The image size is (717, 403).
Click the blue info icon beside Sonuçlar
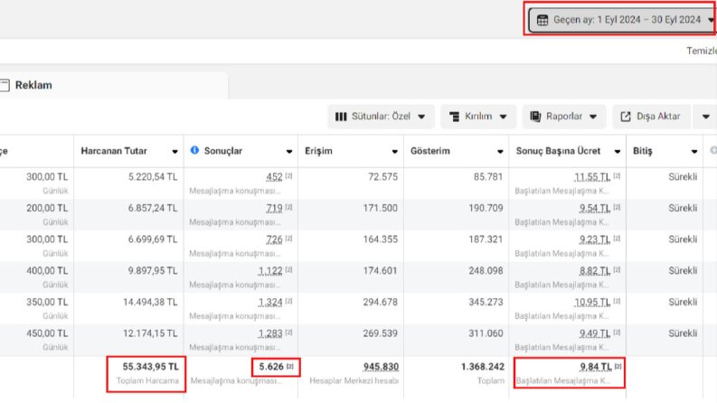(x=194, y=150)
